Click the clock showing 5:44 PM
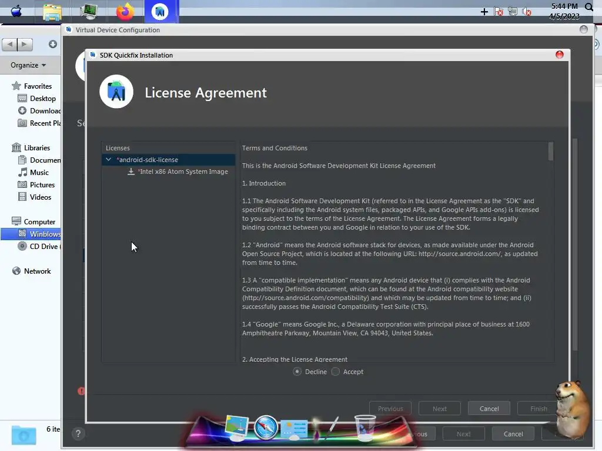This screenshot has height=451, width=602. (x=564, y=6)
